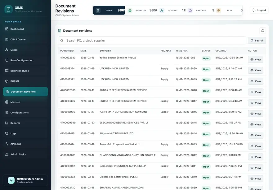The height and width of the screenshot is (190, 273).
Task: Click the Configurations gear icon
Action: click(x=7, y=113)
